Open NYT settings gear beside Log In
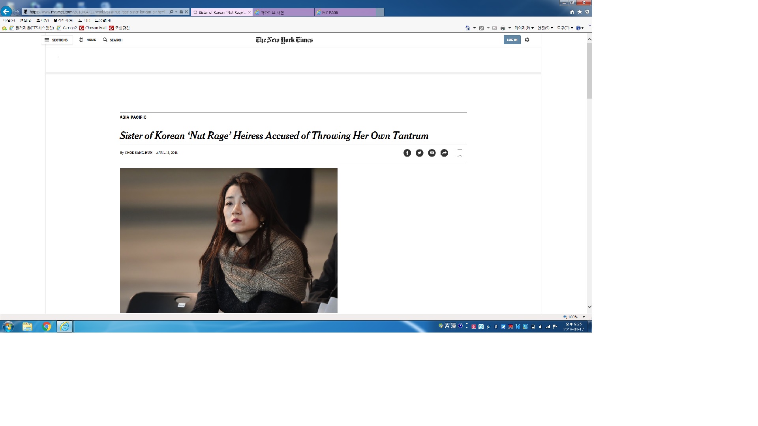 pyautogui.click(x=527, y=40)
